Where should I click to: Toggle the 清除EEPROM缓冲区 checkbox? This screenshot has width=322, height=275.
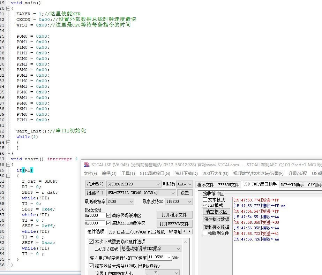tap(108, 223)
